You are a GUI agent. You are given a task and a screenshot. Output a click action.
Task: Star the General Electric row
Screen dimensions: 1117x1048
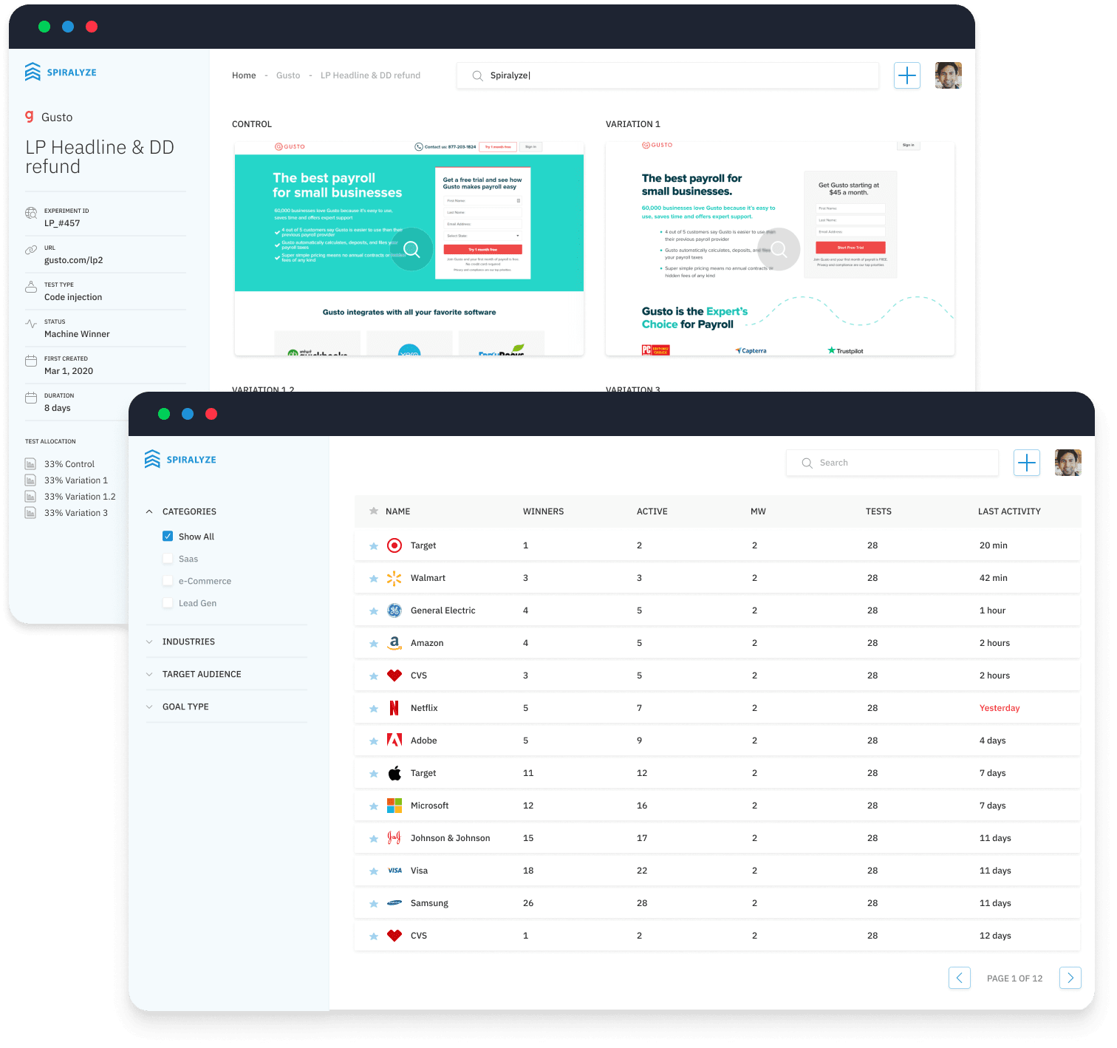click(x=374, y=611)
